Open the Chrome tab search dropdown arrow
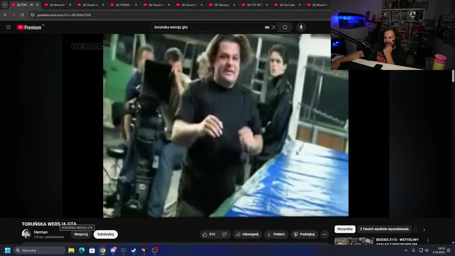Image resolution: width=455 pixels, height=256 pixels. tap(5, 5)
